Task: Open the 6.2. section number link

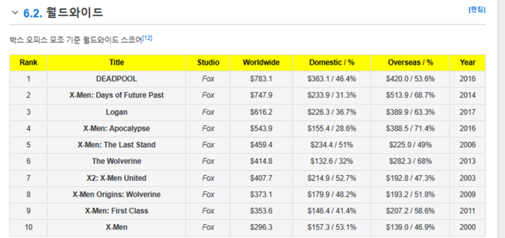Action: tap(33, 13)
